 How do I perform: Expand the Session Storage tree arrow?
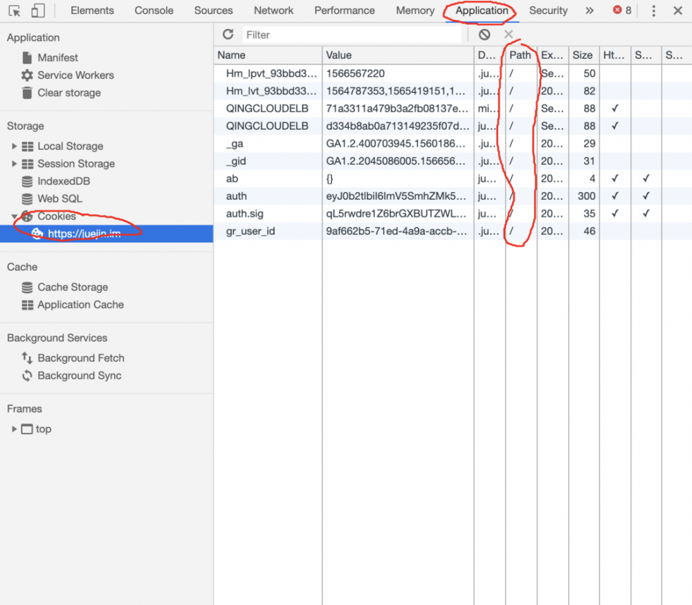(x=14, y=164)
